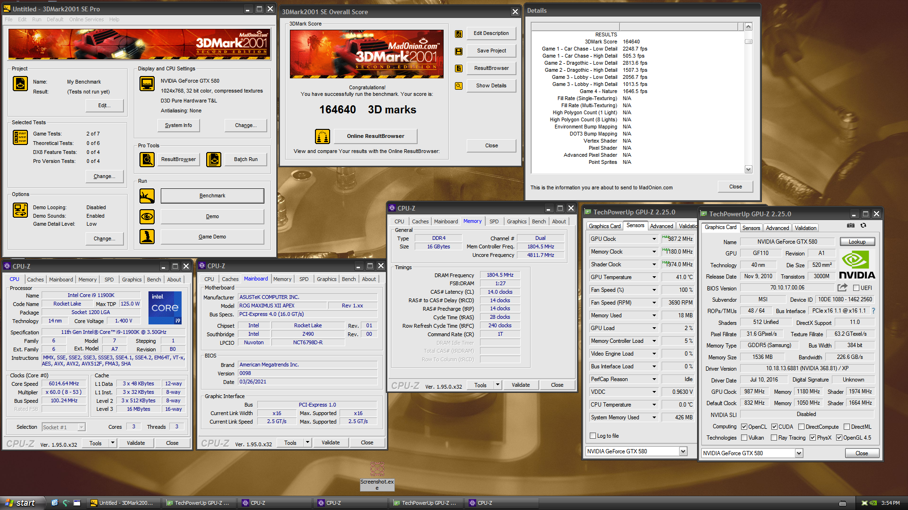Click the System Info button
Screen dimensions: 908x510
[x=178, y=125]
